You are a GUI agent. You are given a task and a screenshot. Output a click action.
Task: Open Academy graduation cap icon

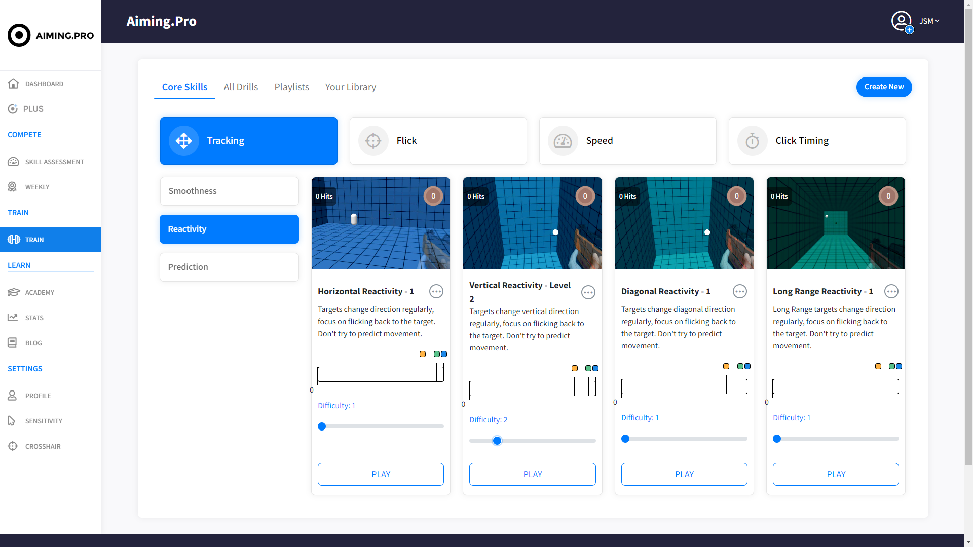[13, 292]
